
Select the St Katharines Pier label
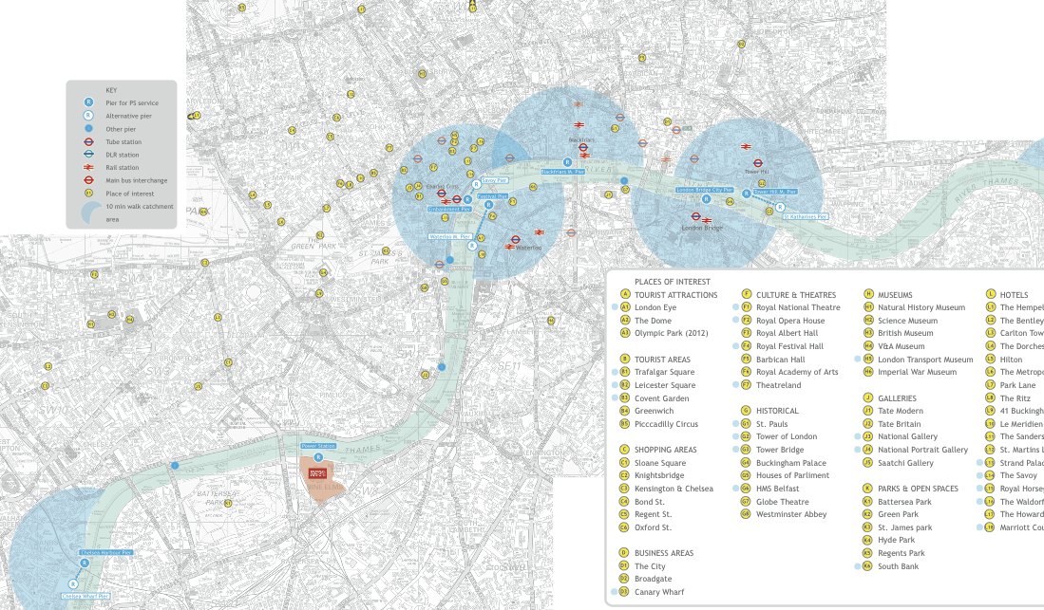[805, 216]
